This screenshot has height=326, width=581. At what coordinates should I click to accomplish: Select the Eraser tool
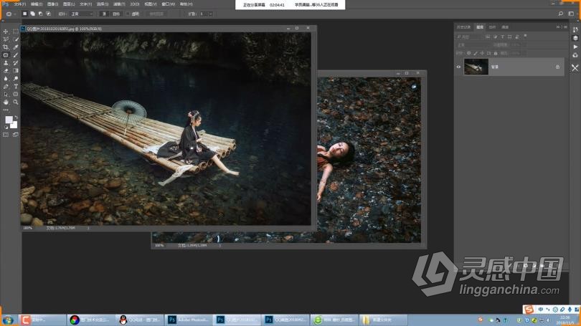pos(6,71)
